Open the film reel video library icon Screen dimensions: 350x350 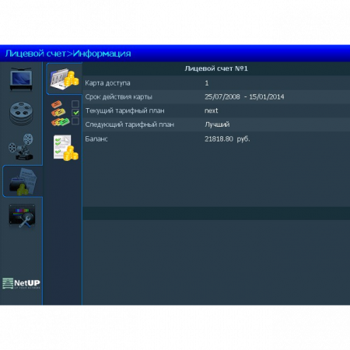tap(21, 114)
